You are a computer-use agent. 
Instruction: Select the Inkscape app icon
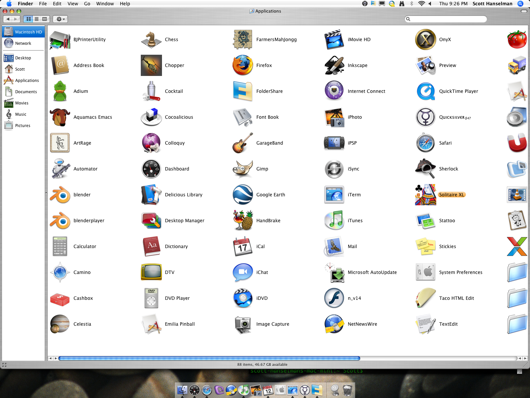[334, 65]
